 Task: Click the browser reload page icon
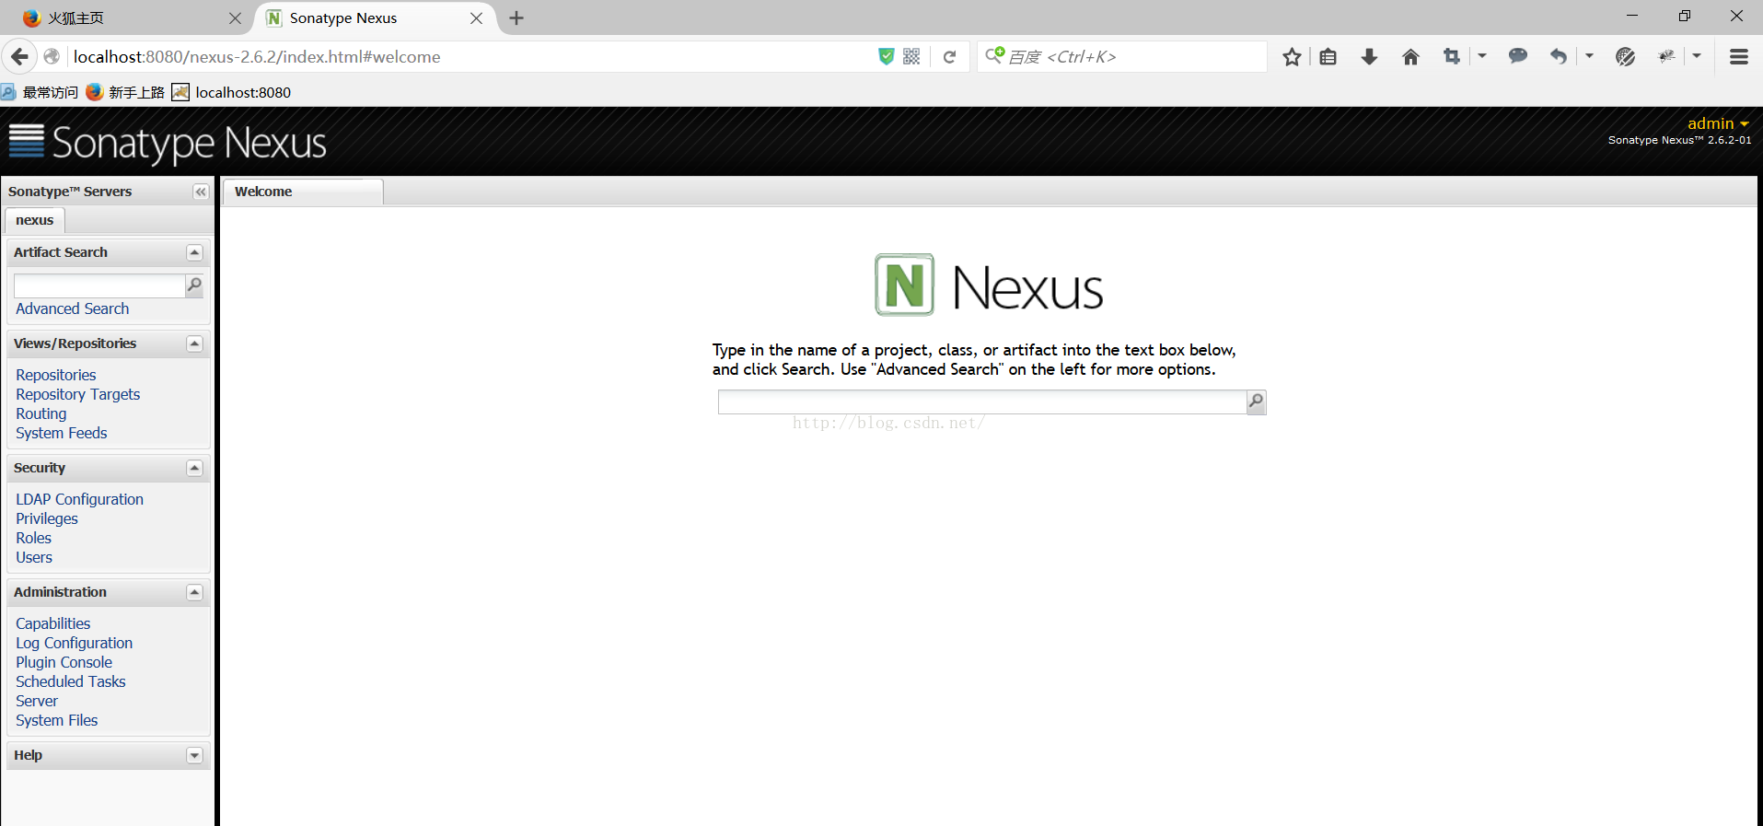[x=949, y=57]
